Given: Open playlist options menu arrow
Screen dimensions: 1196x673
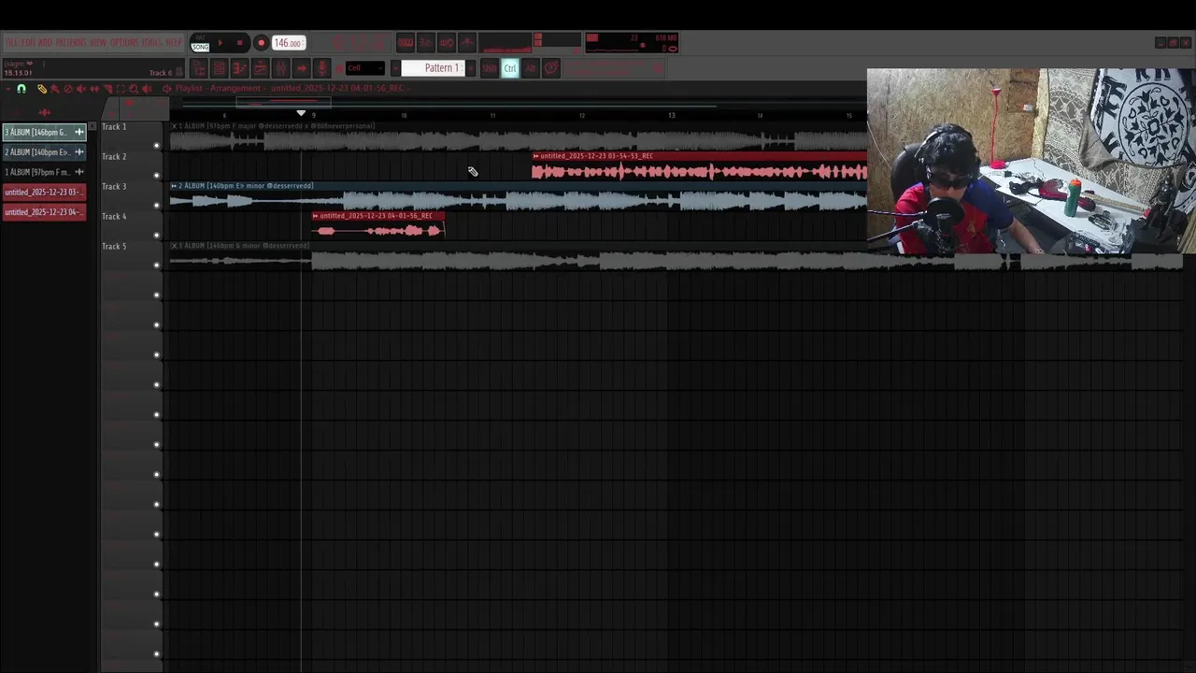Looking at the screenshot, I should [8, 89].
